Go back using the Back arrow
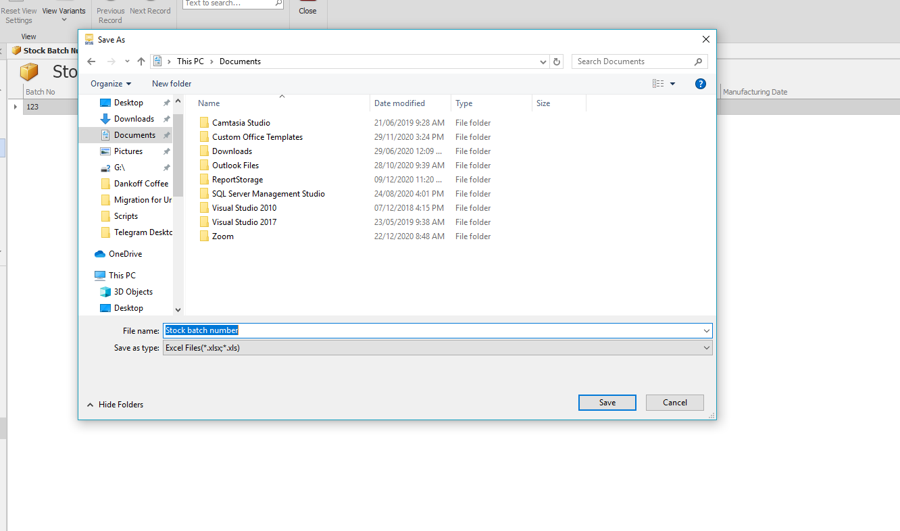Image resolution: width=900 pixels, height=531 pixels. coord(92,61)
